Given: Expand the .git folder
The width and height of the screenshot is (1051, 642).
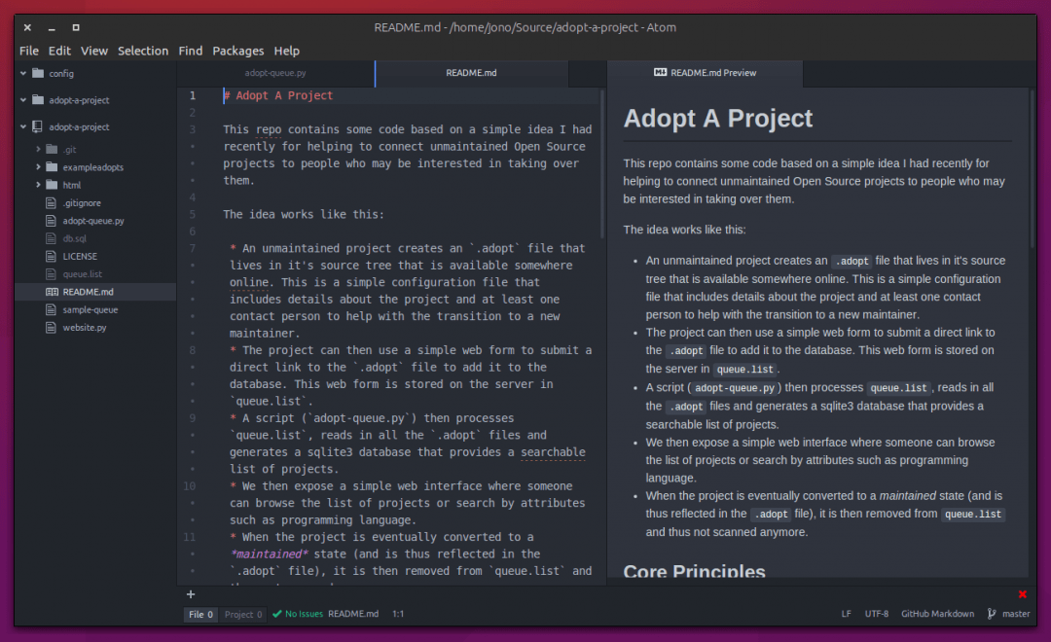Looking at the screenshot, I should pyautogui.click(x=38, y=149).
